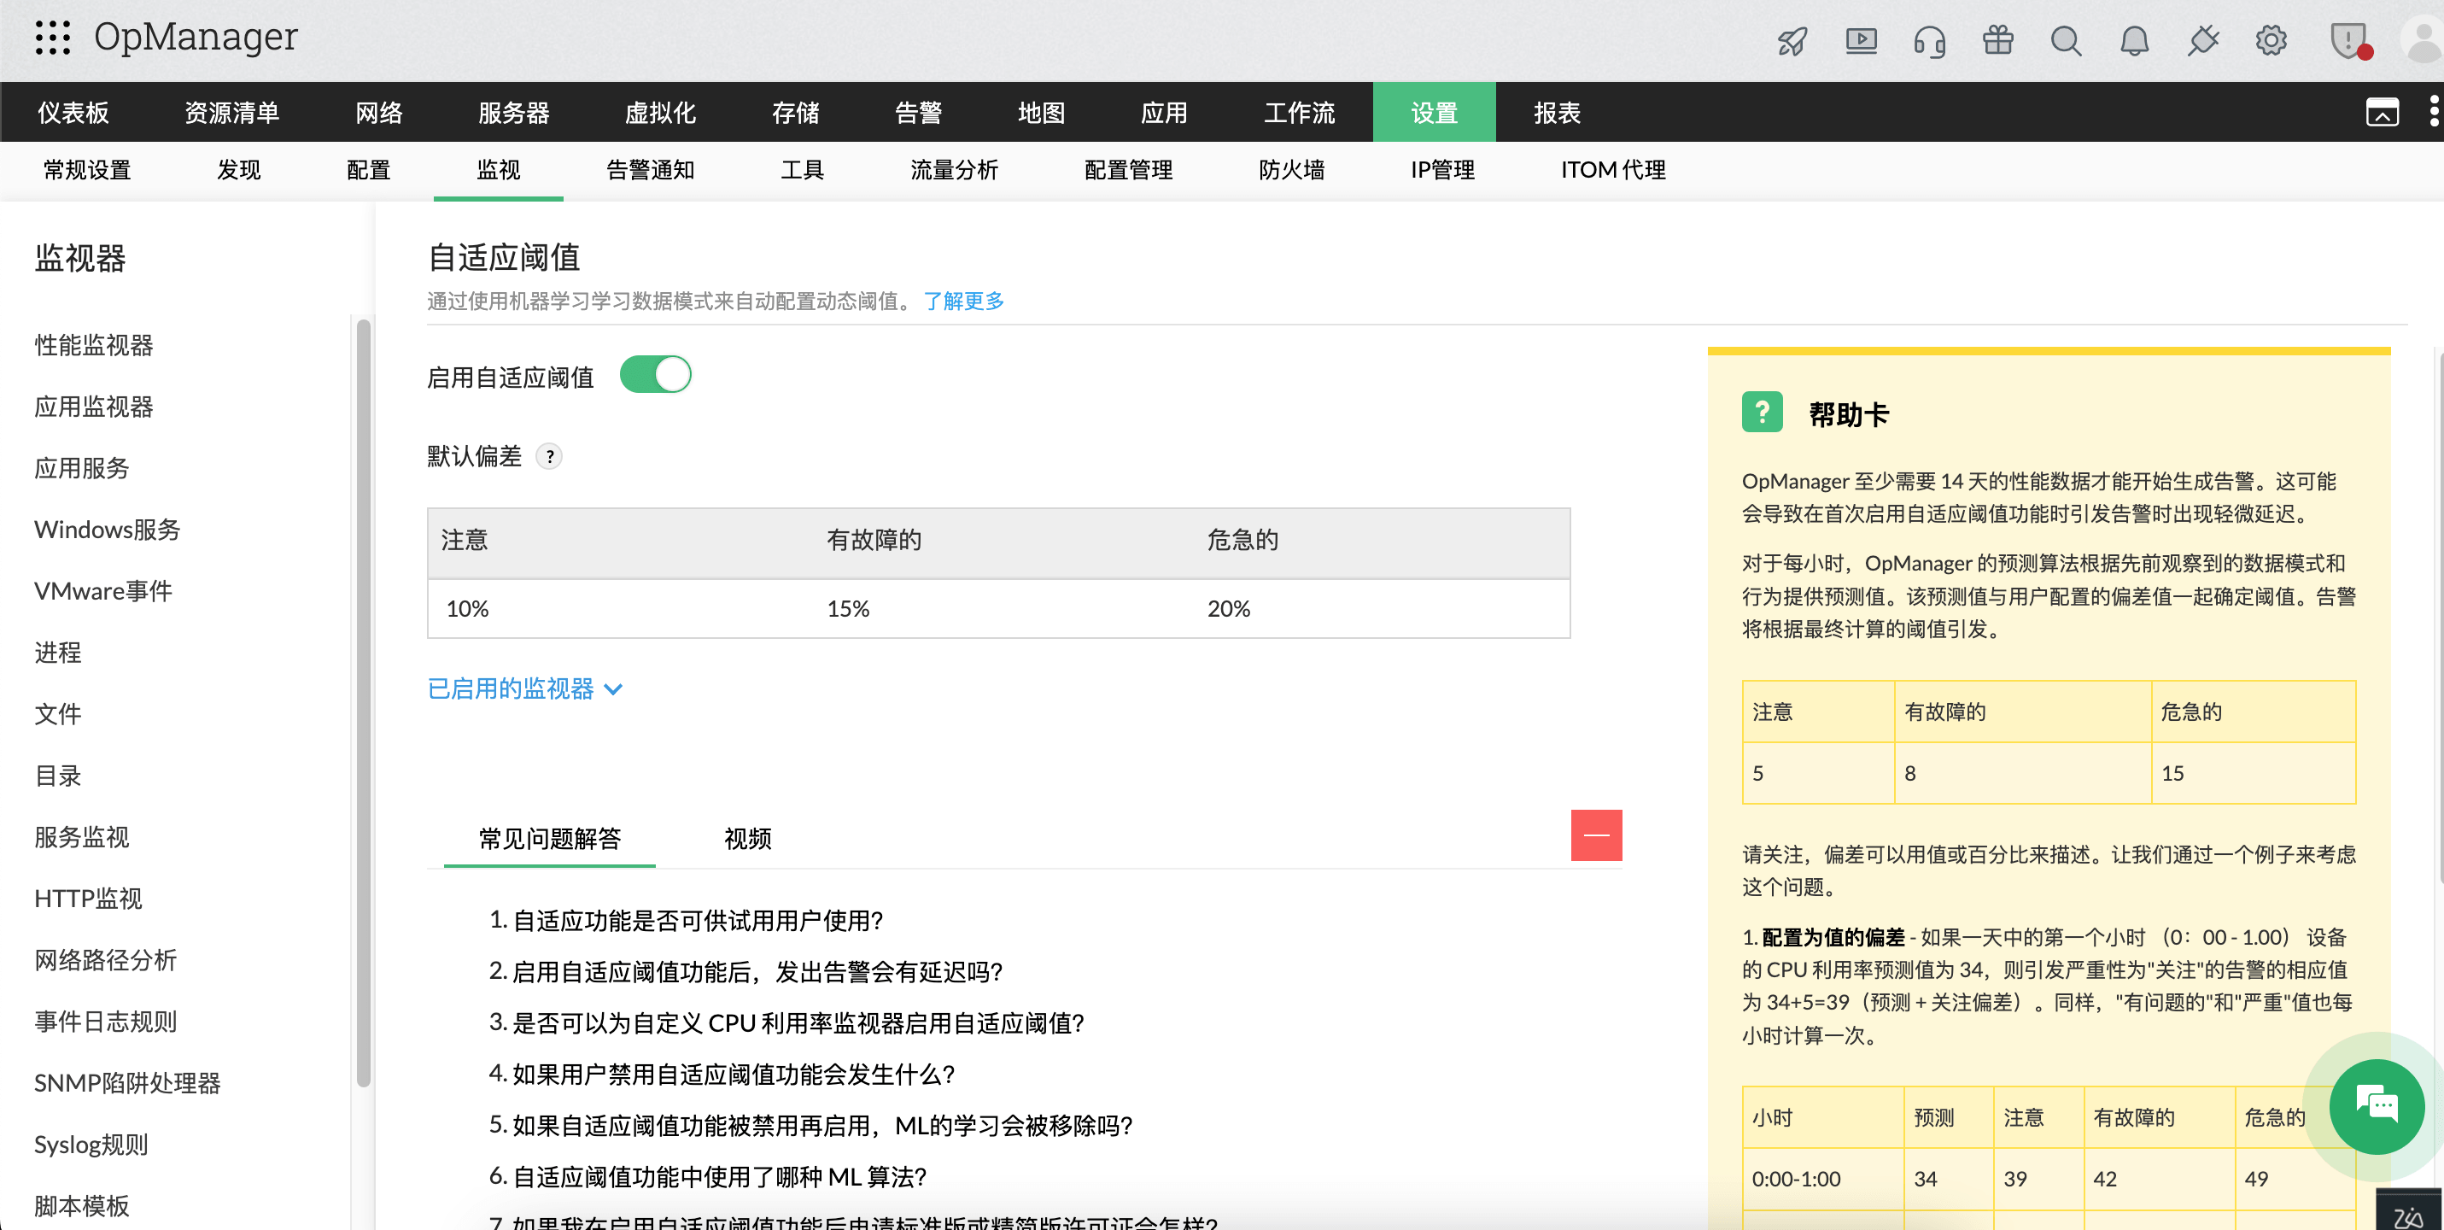Image resolution: width=2444 pixels, height=1230 pixels.
Task: Go to SNMP陷阱处理器 in the sidebar
Action: tap(127, 1083)
